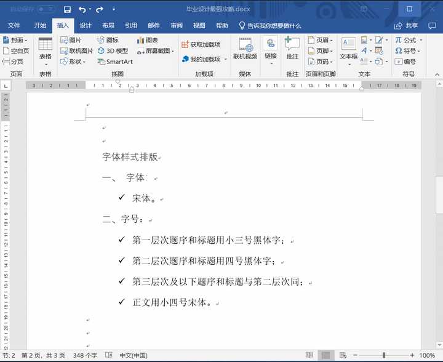Image resolution: width=443 pixels, height=362 pixels.
Task: Open the 帮助 ribbon tab
Action: (222, 25)
